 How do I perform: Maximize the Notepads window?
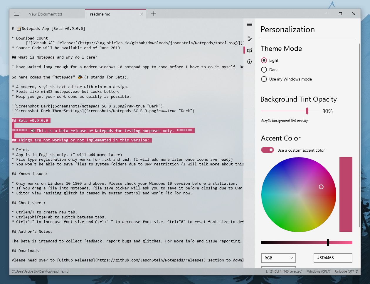[340, 14]
